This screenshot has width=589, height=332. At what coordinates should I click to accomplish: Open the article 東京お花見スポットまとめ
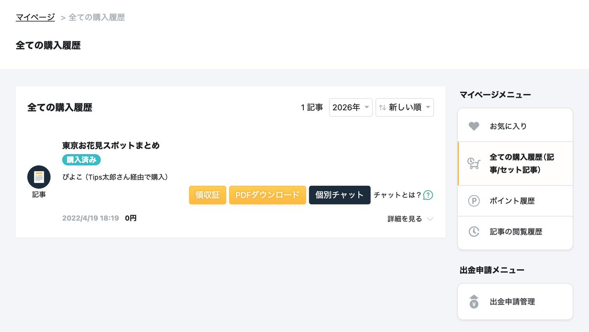[x=111, y=145]
